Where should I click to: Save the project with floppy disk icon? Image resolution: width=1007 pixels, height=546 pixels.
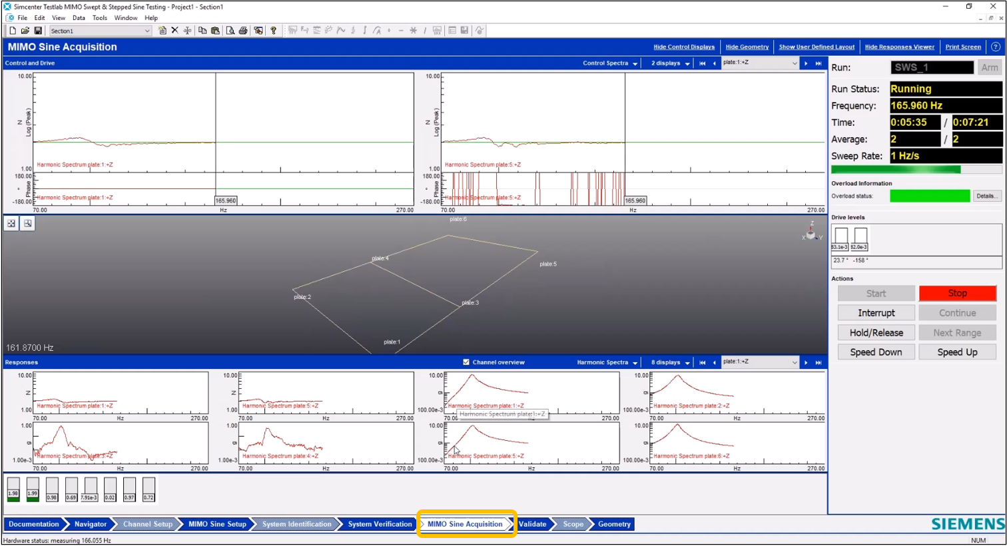pyautogui.click(x=38, y=31)
